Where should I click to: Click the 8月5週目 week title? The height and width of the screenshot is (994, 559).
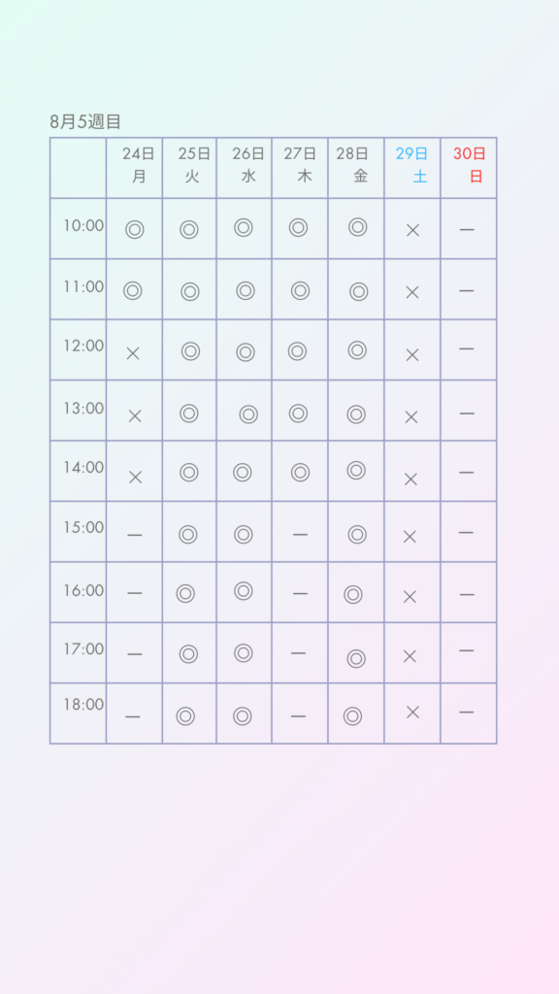pyautogui.click(x=85, y=121)
